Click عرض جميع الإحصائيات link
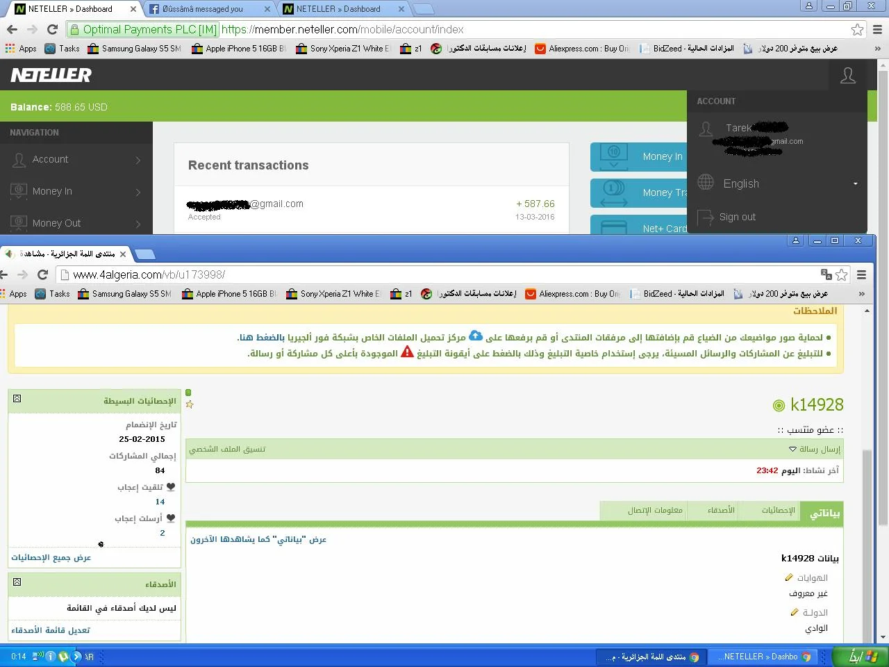Viewport: 889px width, 667px height. click(x=51, y=557)
